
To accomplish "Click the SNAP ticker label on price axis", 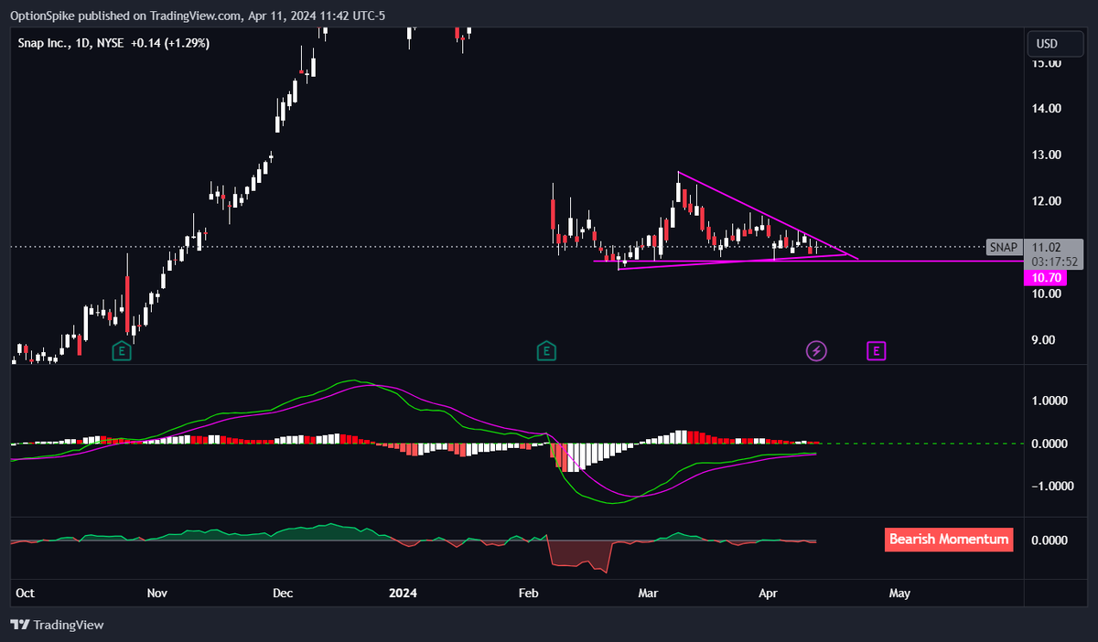I will [1003, 247].
